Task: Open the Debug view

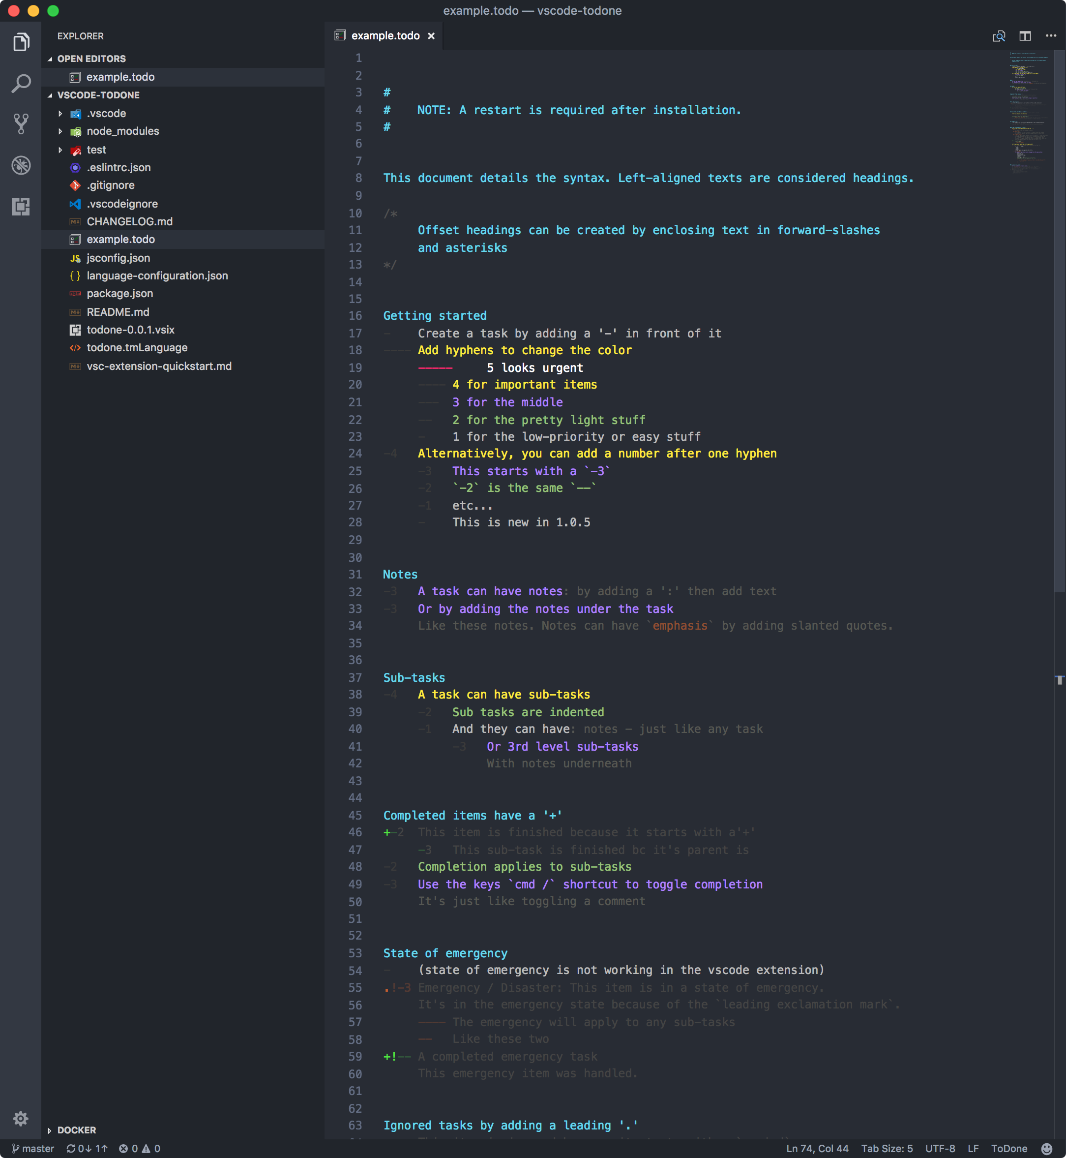Action: pos(21,166)
